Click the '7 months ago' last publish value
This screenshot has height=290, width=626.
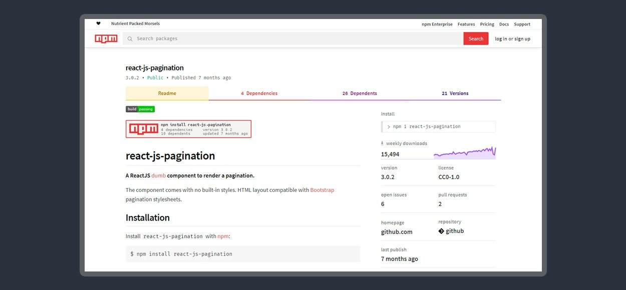pos(400,259)
